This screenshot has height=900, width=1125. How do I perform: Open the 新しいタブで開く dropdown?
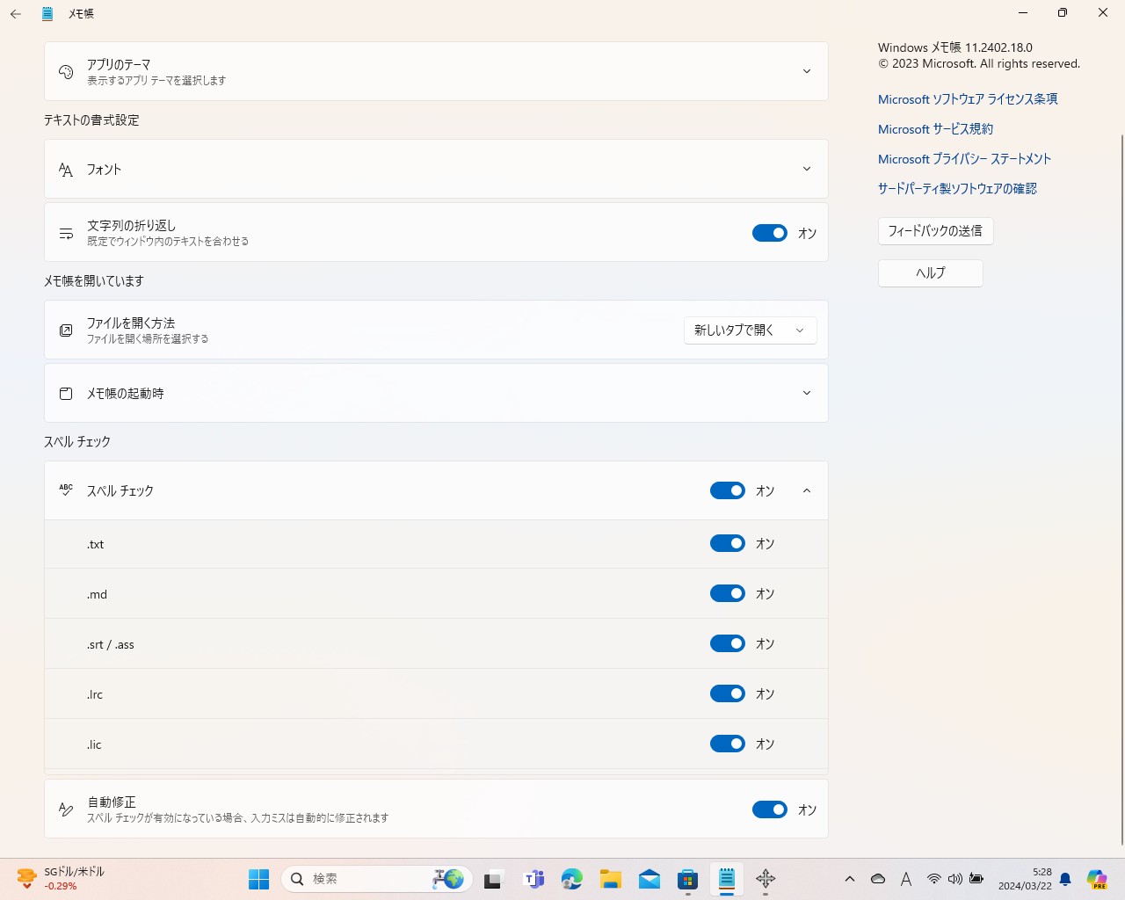751,330
